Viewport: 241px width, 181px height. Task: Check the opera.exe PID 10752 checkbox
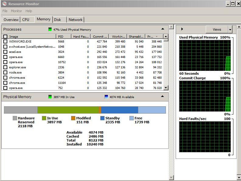coord(5,62)
